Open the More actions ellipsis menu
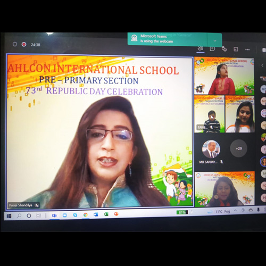The width and height of the screenshot is (266, 266). click(x=247, y=49)
